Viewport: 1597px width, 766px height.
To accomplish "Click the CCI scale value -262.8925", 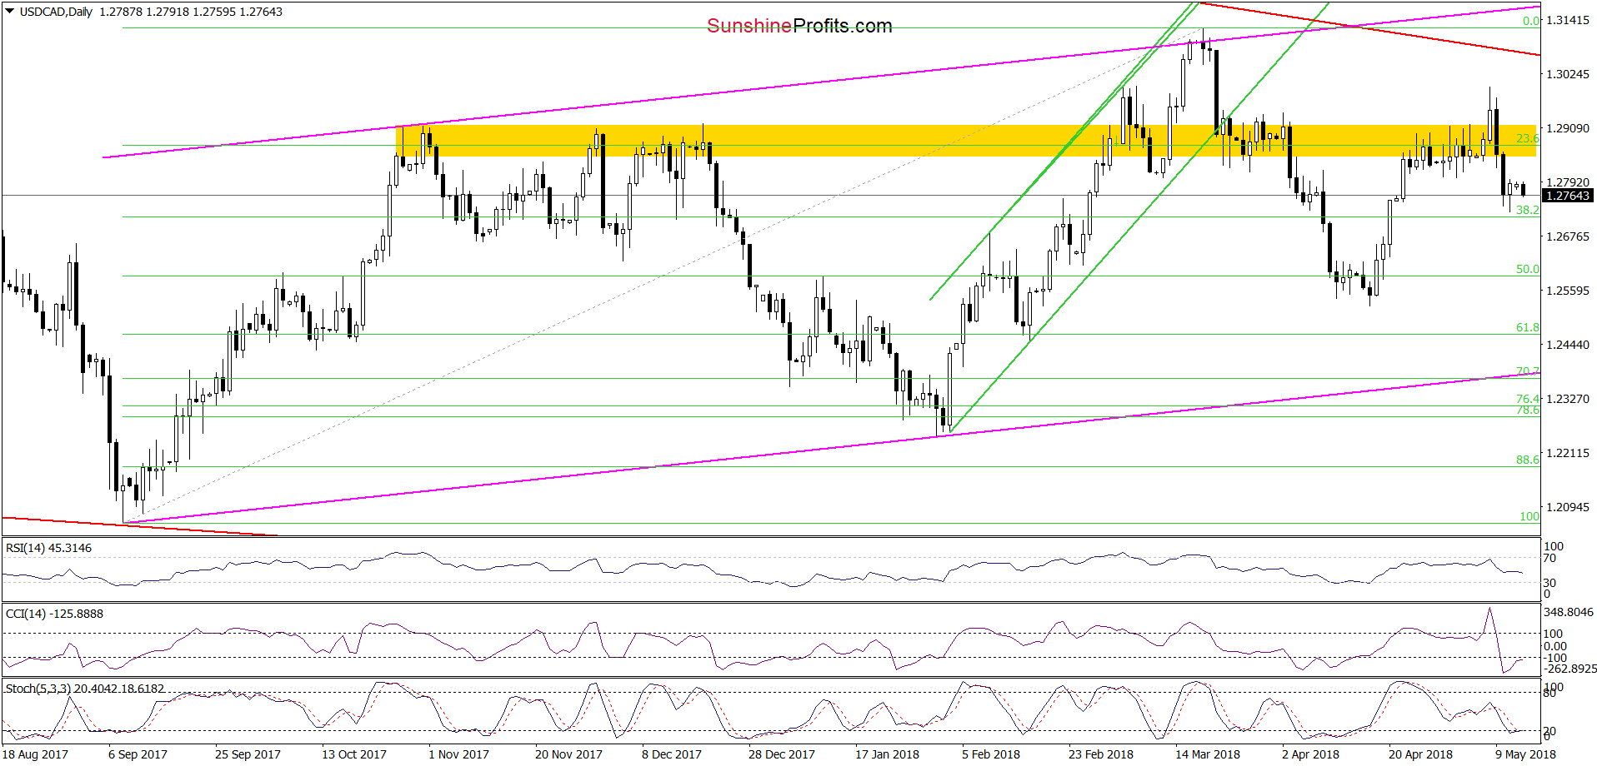I will 1570,669.
